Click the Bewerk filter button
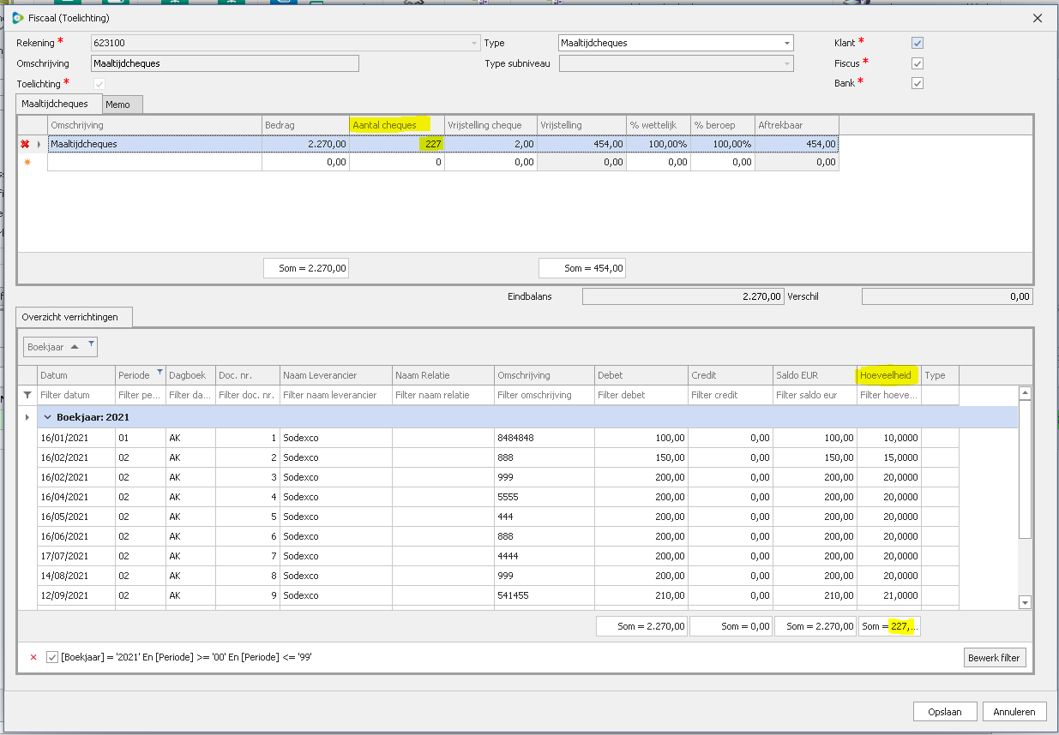 995,658
